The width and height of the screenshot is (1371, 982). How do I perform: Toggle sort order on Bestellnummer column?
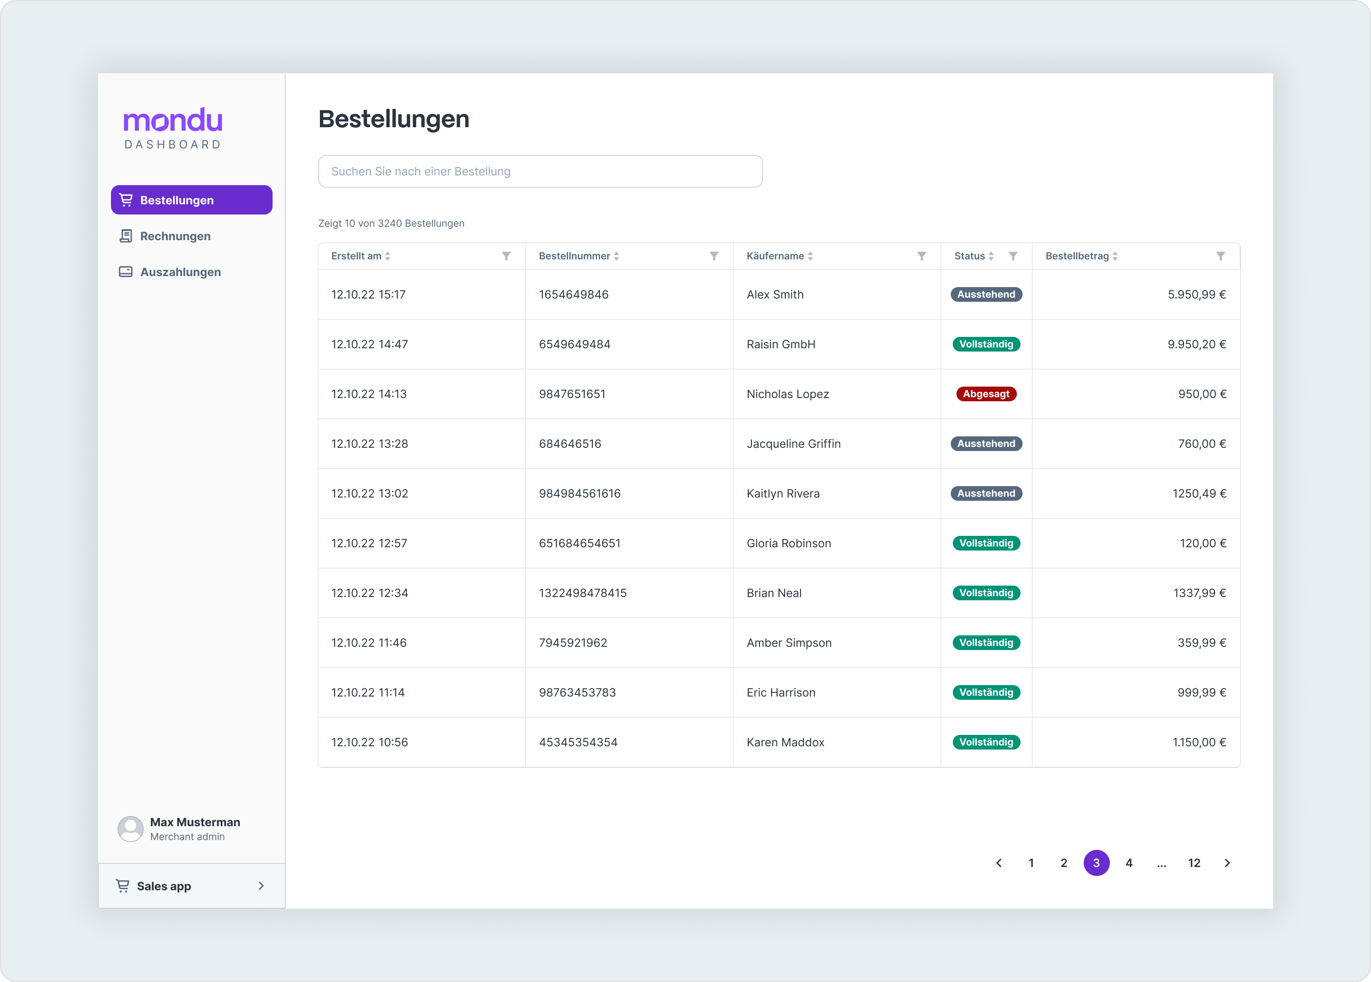616,256
